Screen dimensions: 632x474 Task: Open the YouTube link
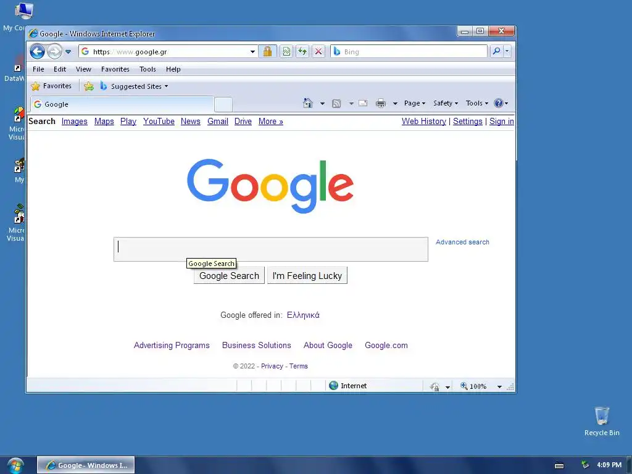pyautogui.click(x=159, y=122)
